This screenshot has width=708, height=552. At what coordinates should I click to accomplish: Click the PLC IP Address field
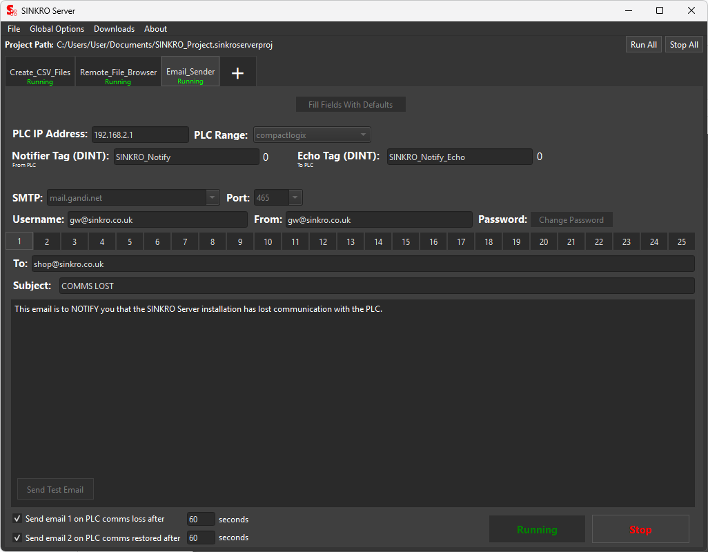point(140,135)
